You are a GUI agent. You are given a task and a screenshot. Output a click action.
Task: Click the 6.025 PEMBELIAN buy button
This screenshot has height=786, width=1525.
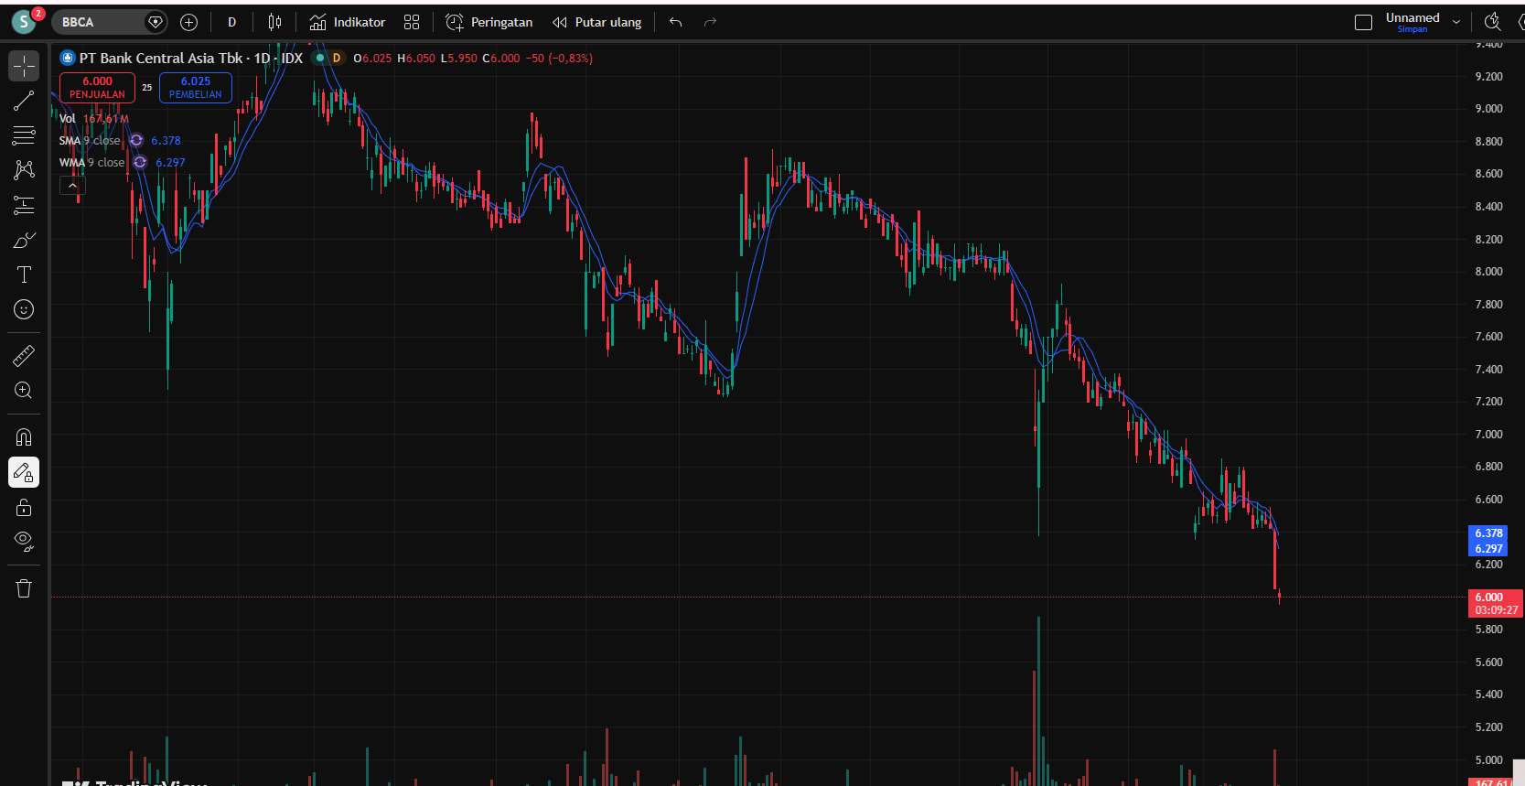[x=196, y=87]
